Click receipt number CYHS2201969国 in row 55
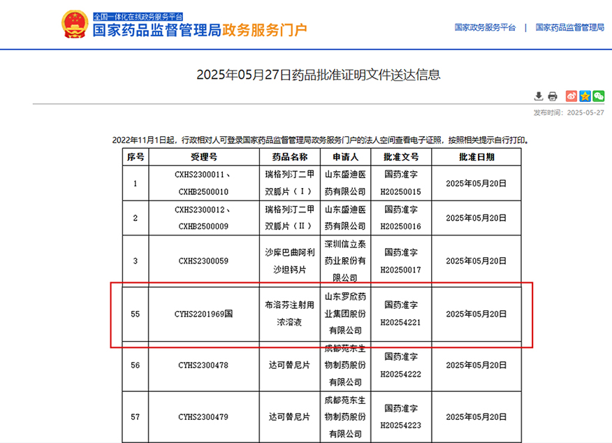612x443 pixels. [x=203, y=314]
